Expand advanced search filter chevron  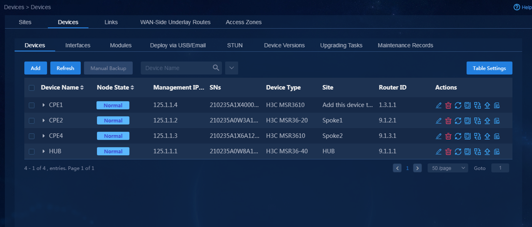coord(232,68)
